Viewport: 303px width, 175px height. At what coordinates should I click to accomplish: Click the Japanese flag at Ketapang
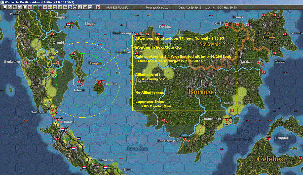[132, 81]
